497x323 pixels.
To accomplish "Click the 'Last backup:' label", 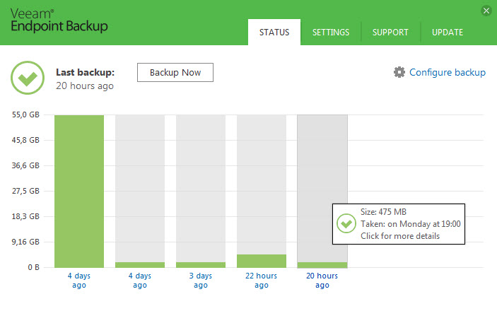I will click(86, 72).
